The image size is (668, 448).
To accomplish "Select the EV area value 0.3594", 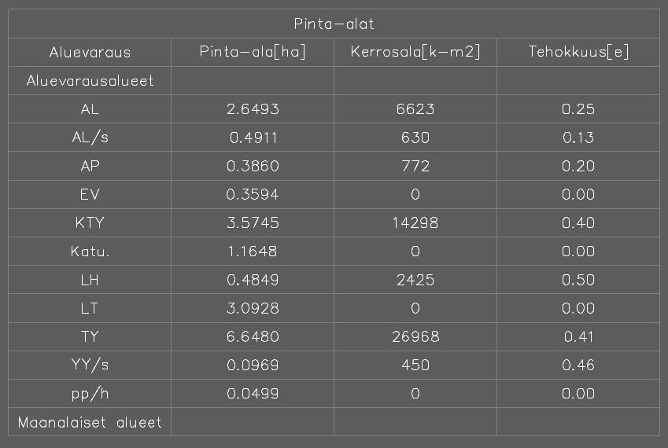I will coord(253,194).
